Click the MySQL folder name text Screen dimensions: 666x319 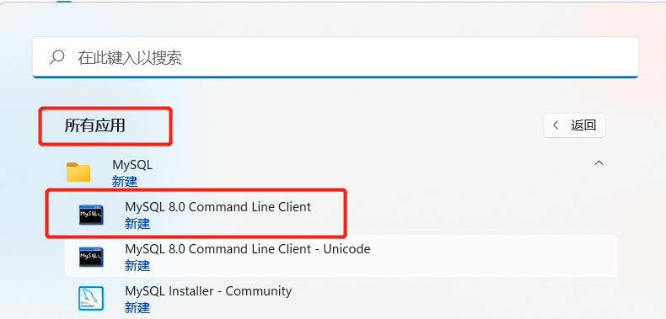132,165
